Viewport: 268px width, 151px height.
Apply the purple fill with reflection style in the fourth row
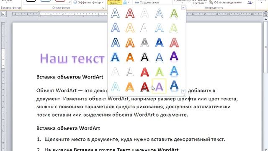(x=174, y=57)
